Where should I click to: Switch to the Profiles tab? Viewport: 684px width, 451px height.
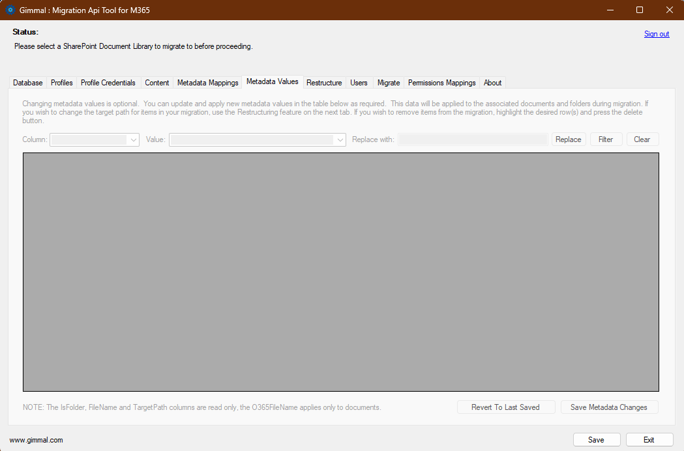(61, 82)
